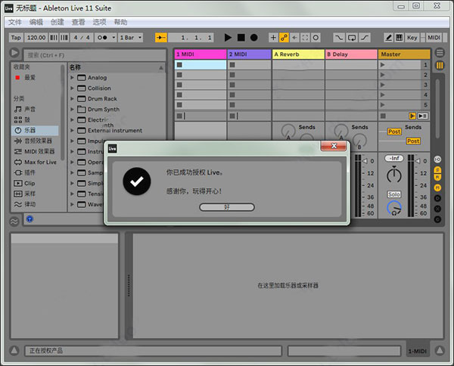Adjust B Delay Send A knob
454x366 pixels.
coord(341,131)
